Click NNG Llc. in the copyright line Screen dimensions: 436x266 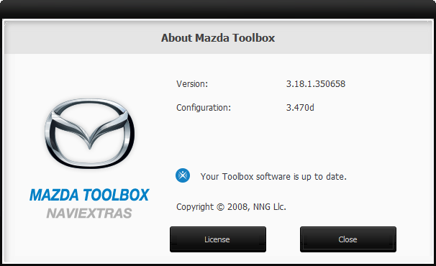pyautogui.click(x=269, y=207)
